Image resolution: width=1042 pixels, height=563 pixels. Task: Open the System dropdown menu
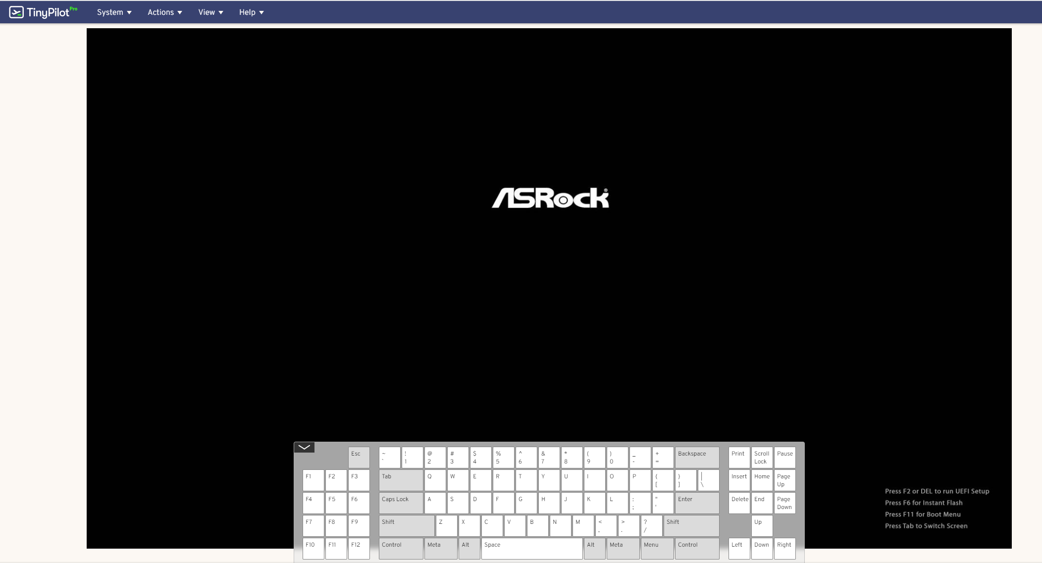tap(114, 12)
